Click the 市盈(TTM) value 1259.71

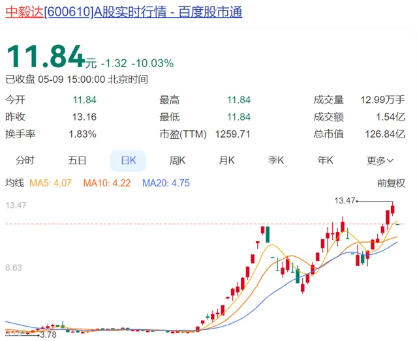[233, 134]
